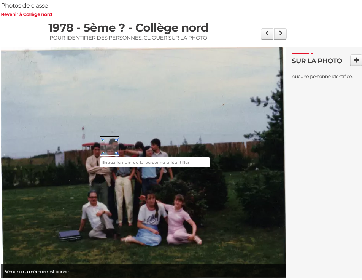
Task: Click the photo caption about 5ème
Action: pos(37,272)
